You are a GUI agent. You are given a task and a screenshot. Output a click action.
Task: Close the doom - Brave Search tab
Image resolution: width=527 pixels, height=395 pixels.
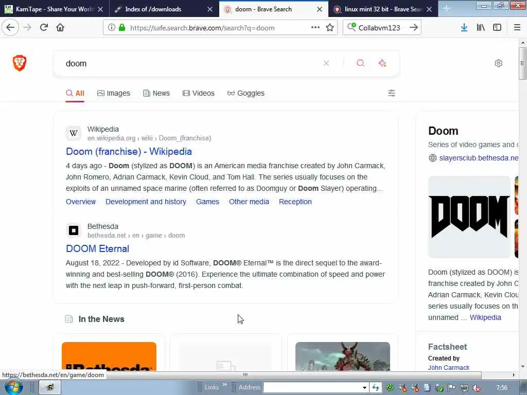(x=320, y=9)
